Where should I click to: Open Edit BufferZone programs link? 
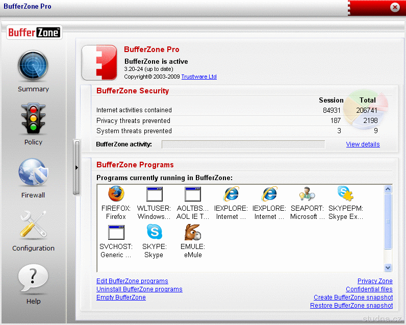pos(132,281)
